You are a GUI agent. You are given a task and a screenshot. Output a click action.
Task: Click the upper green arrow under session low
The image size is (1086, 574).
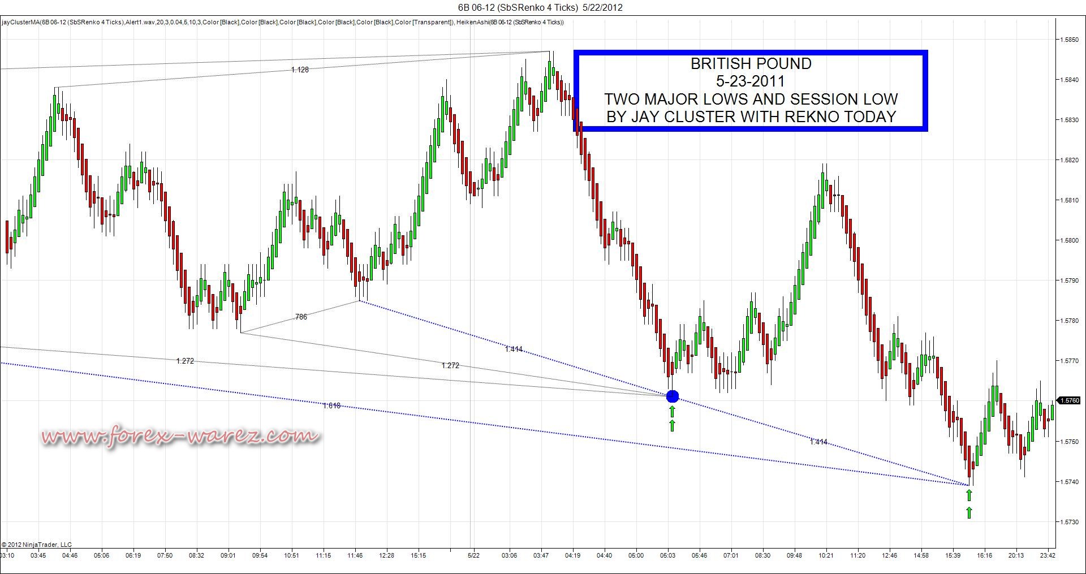(969, 495)
